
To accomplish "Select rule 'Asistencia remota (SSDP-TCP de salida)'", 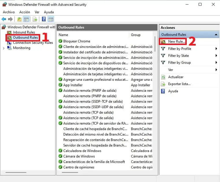I will point(93,101).
